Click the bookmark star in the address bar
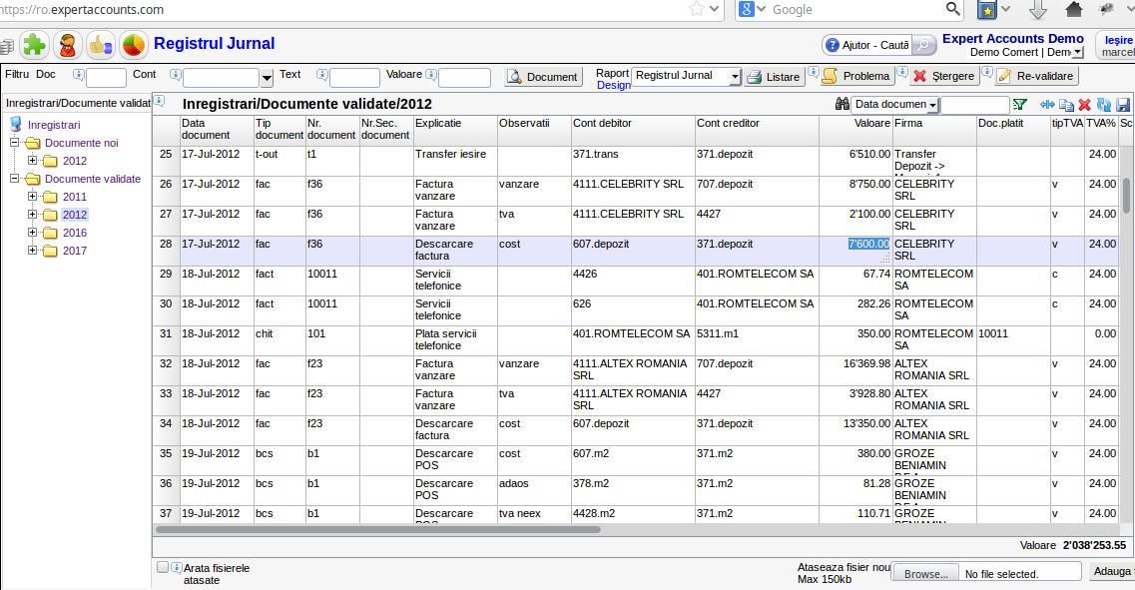This screenshot has height=590, width=1135. (x=697, y=9)
